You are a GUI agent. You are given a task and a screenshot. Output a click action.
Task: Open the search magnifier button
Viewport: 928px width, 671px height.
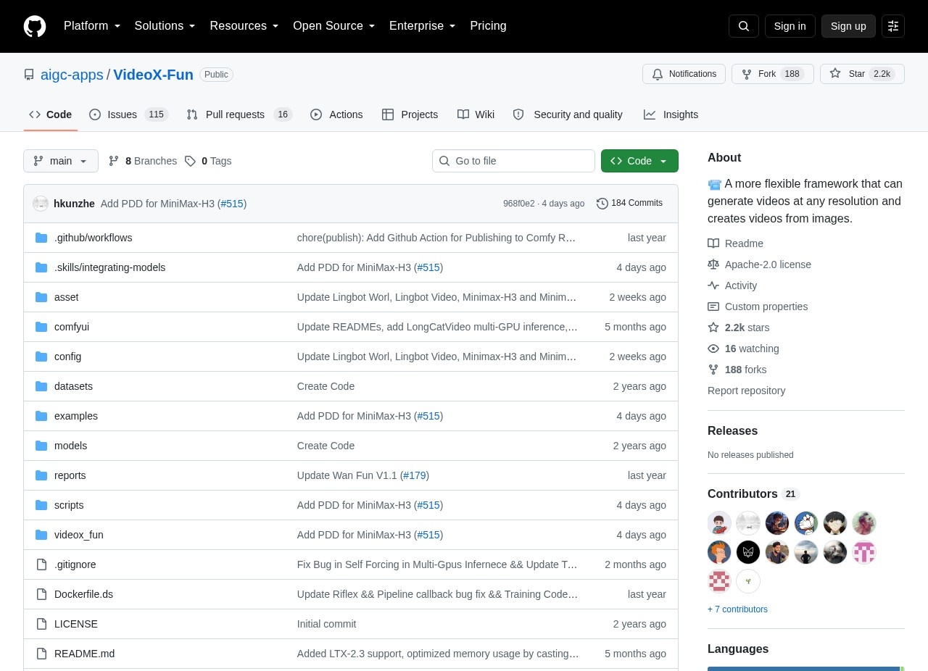click(744, 26)
